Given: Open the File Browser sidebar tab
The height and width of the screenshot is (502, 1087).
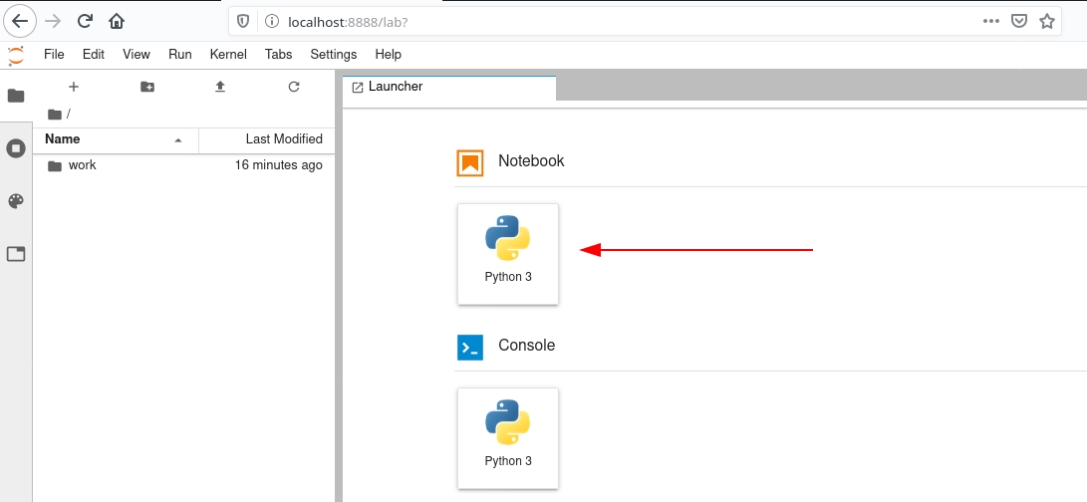Looking at the screenshot, I should (x=16, y=96).
